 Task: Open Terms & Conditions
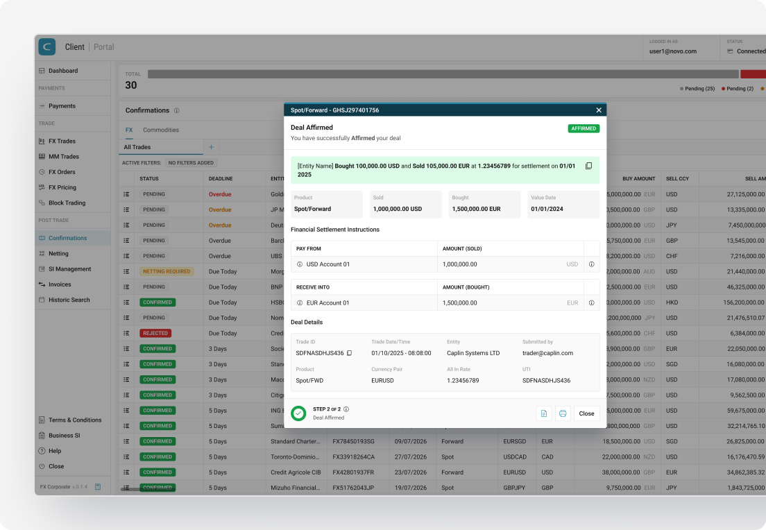coord(72,420)
